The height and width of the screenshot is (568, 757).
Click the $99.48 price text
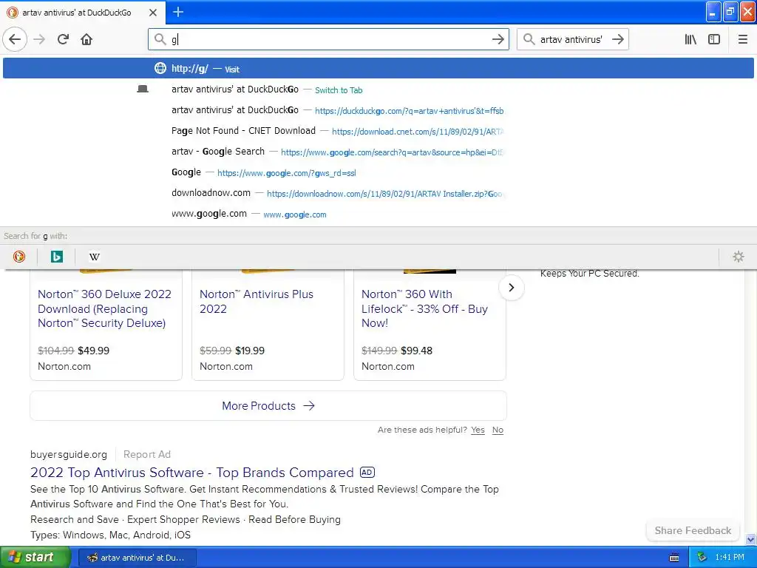click(417, 351)
